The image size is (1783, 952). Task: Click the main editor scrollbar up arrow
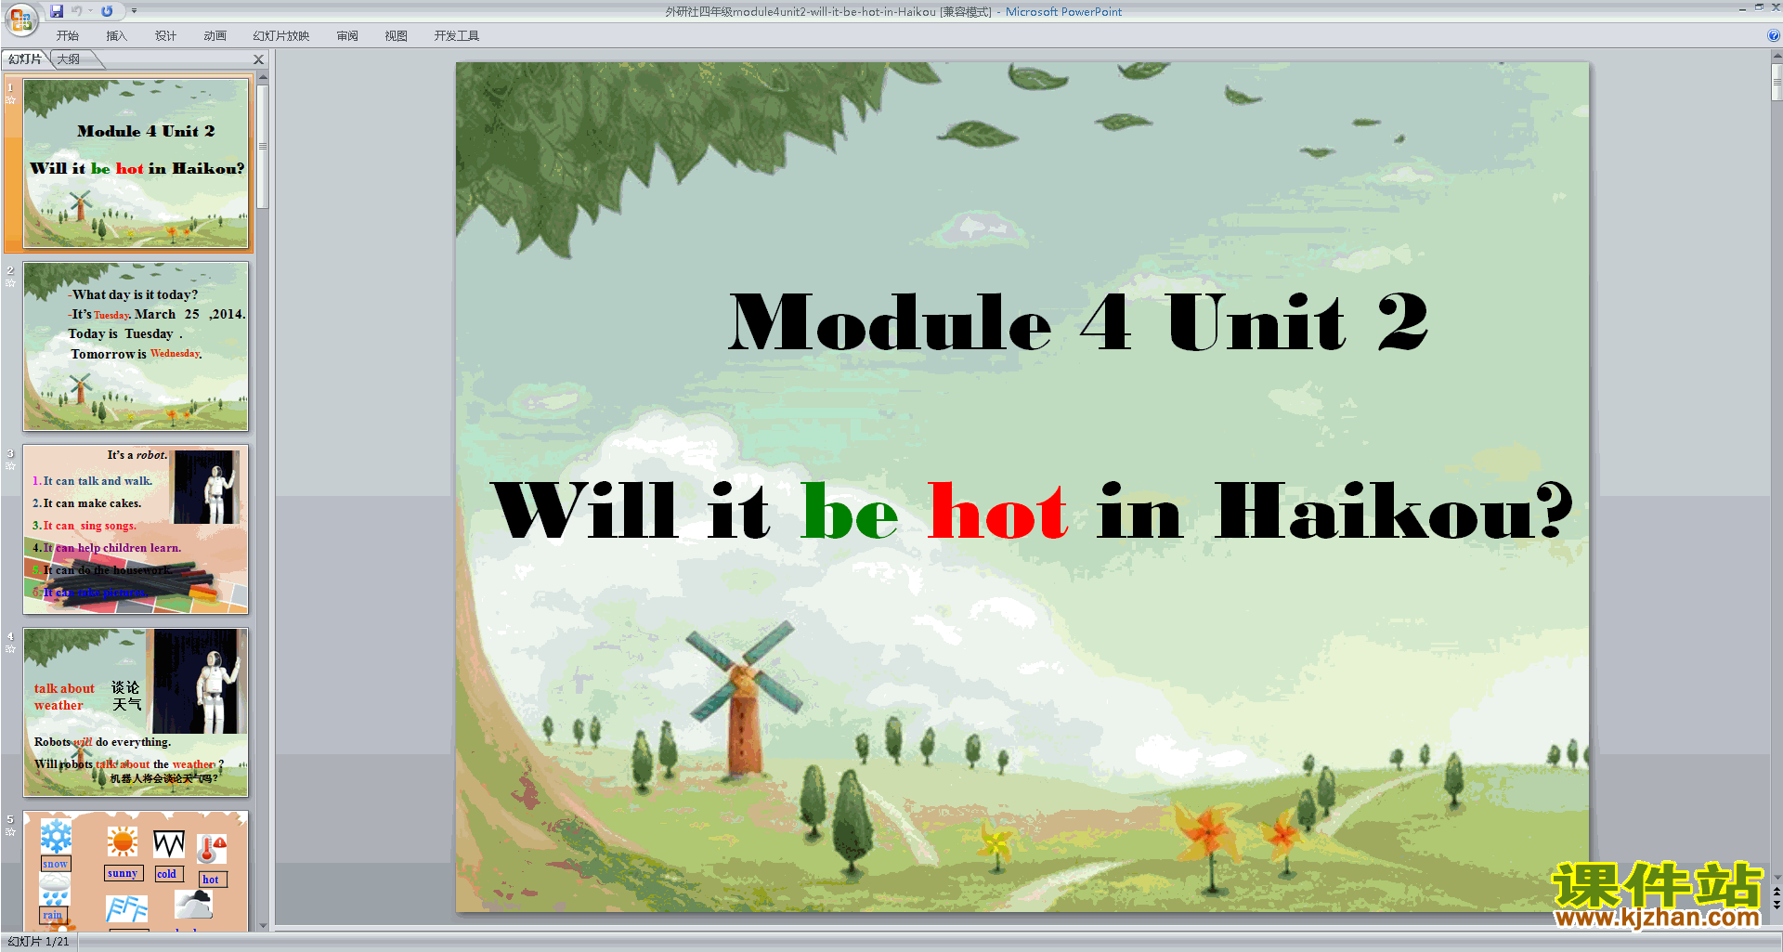(1776, 58)
